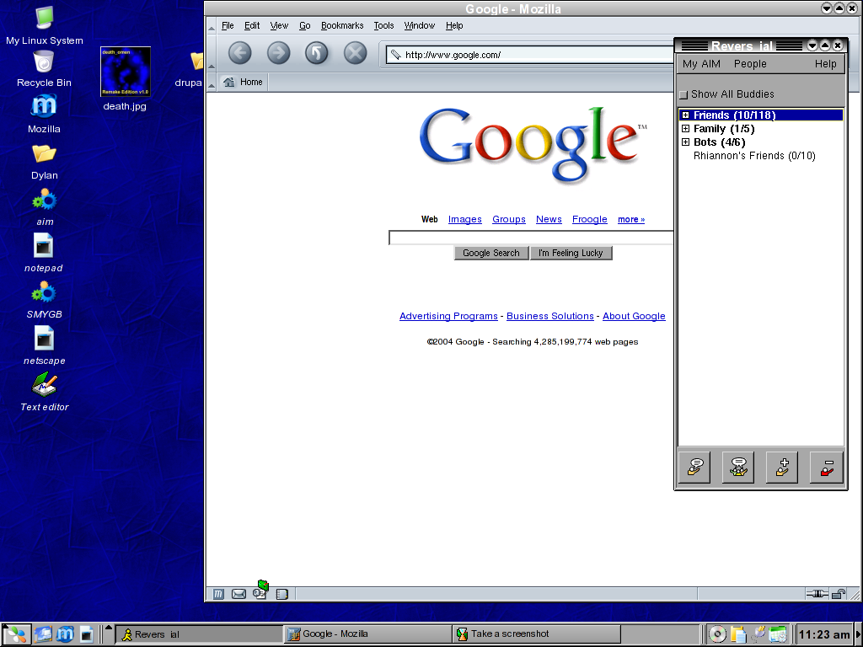Open the Recycle Bin desktop icon
Screen dimensions: 863x647
click(x=44, y=68)
